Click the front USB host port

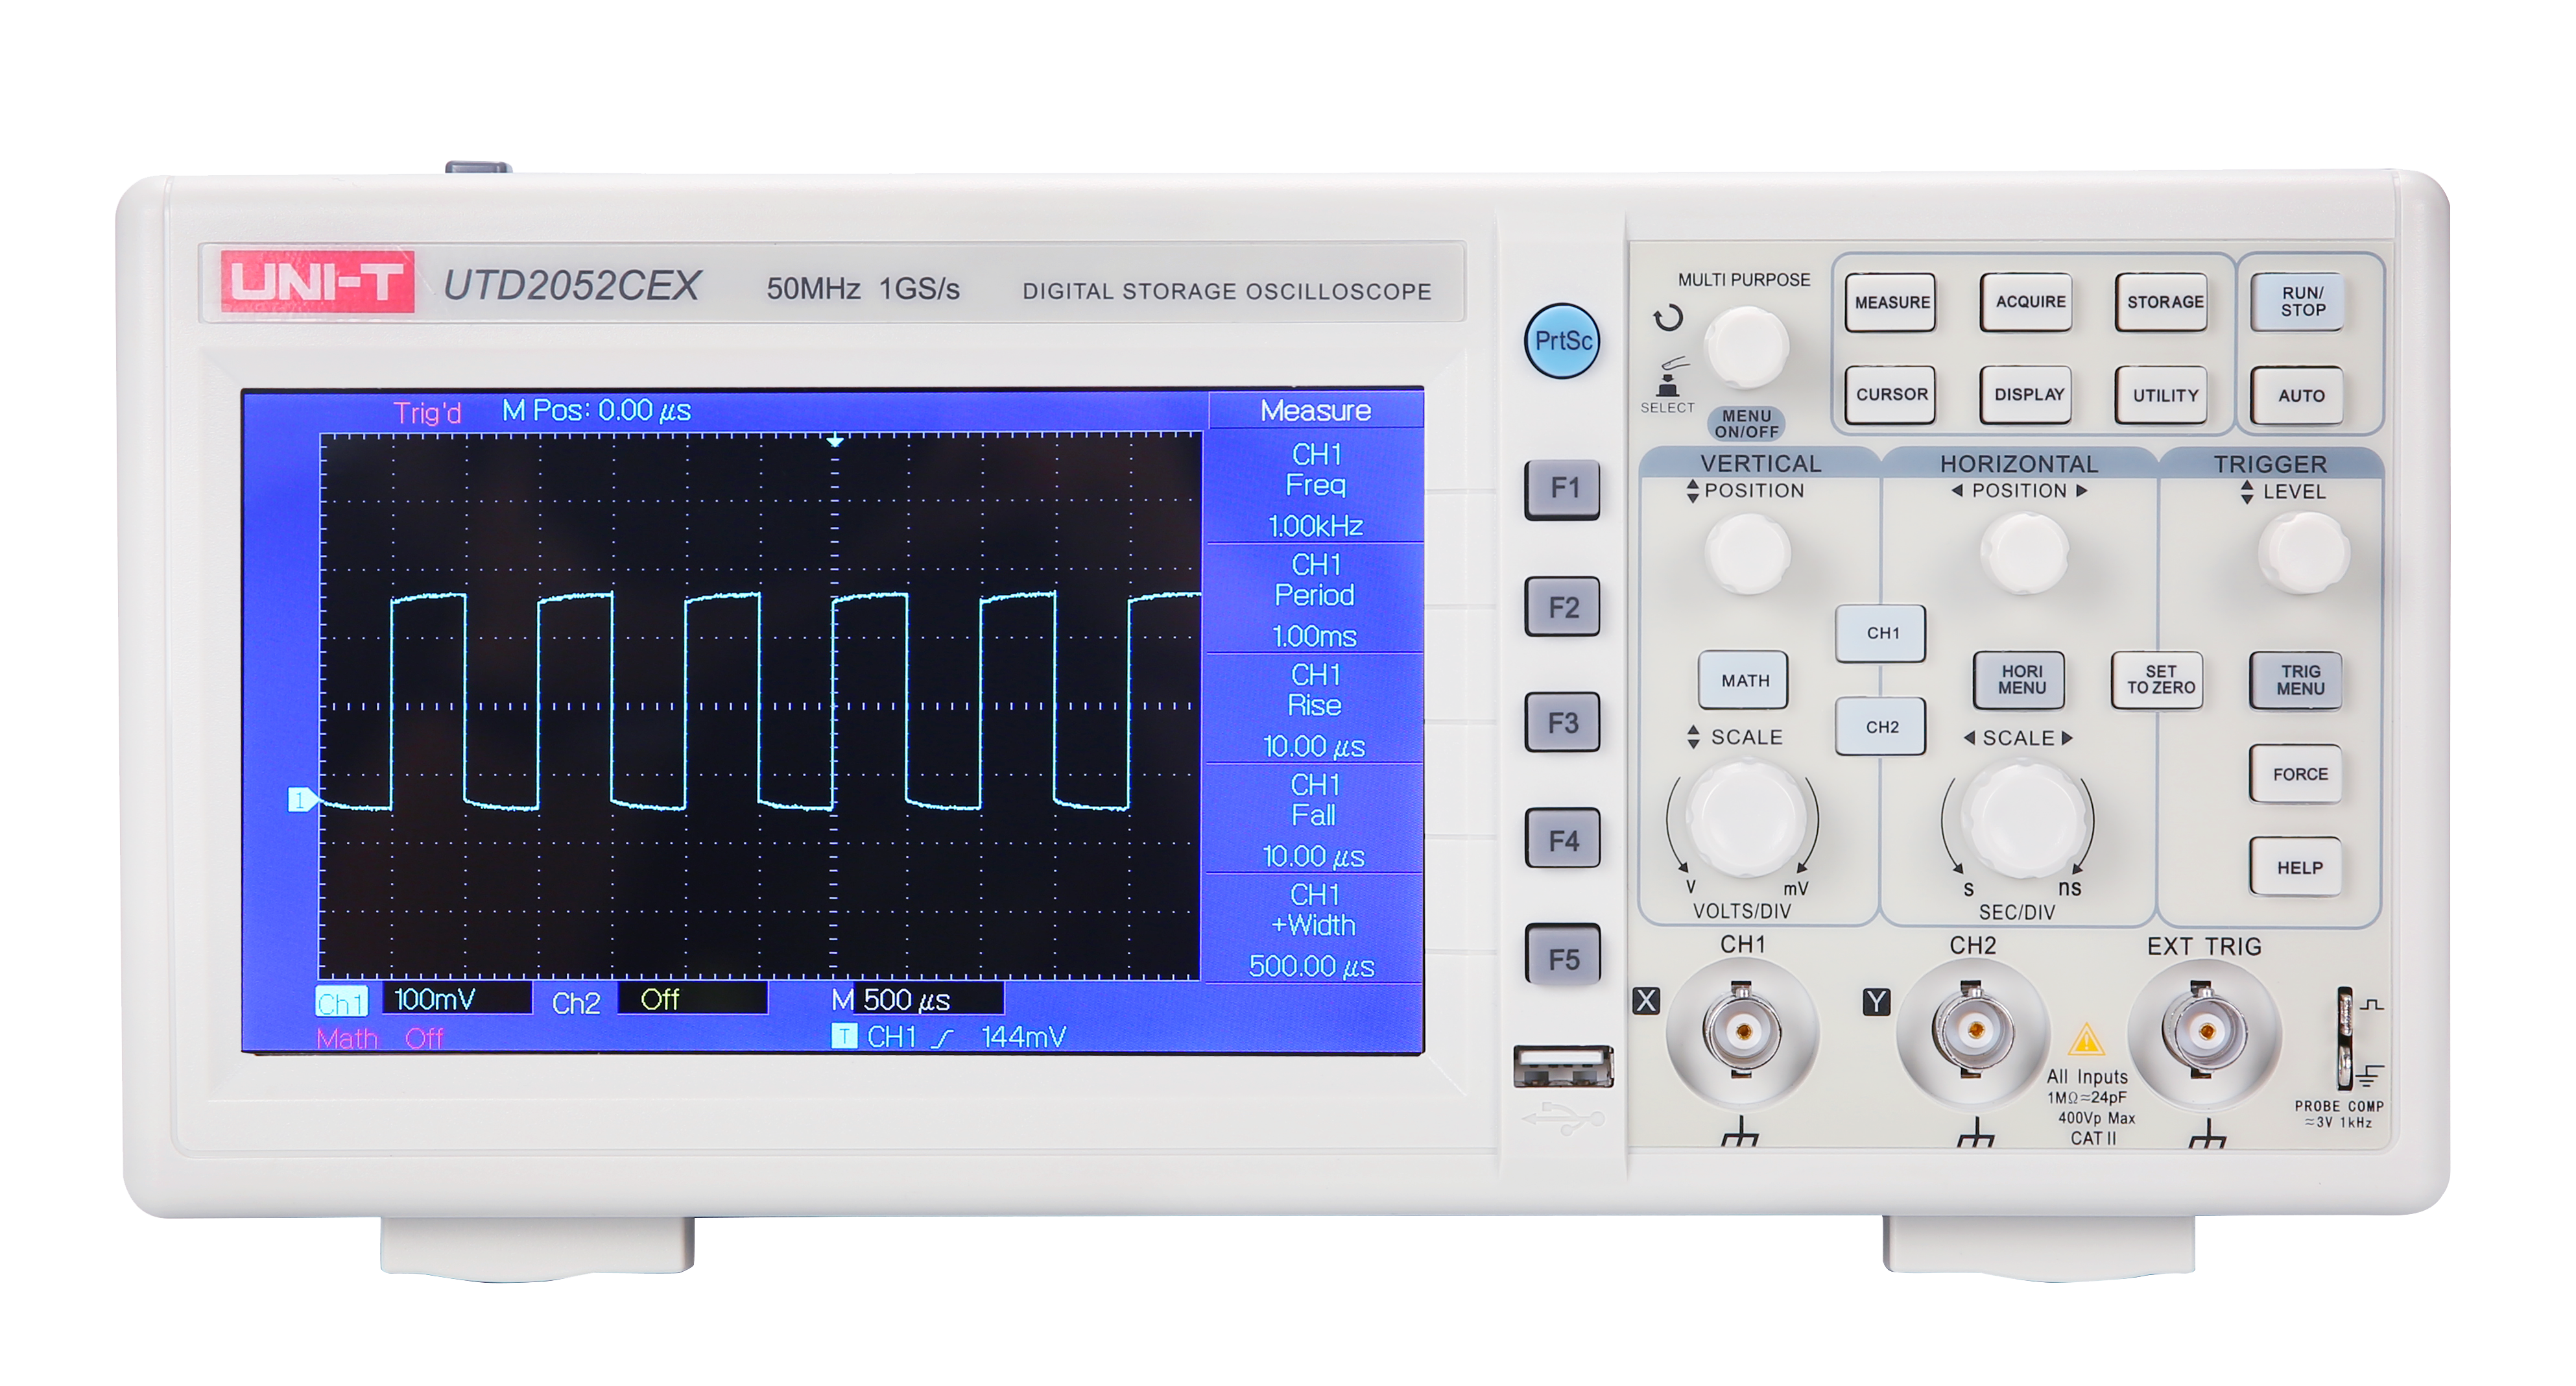point(1563,1067)
